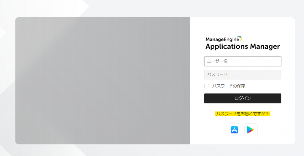Click the colorful arc emblem beside ManageEngine
This screenshot has height=156, width=304.
click(240, 38)
